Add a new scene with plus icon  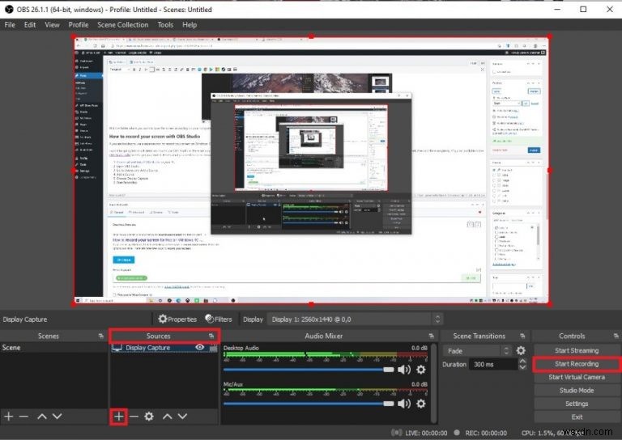(9, 417)
